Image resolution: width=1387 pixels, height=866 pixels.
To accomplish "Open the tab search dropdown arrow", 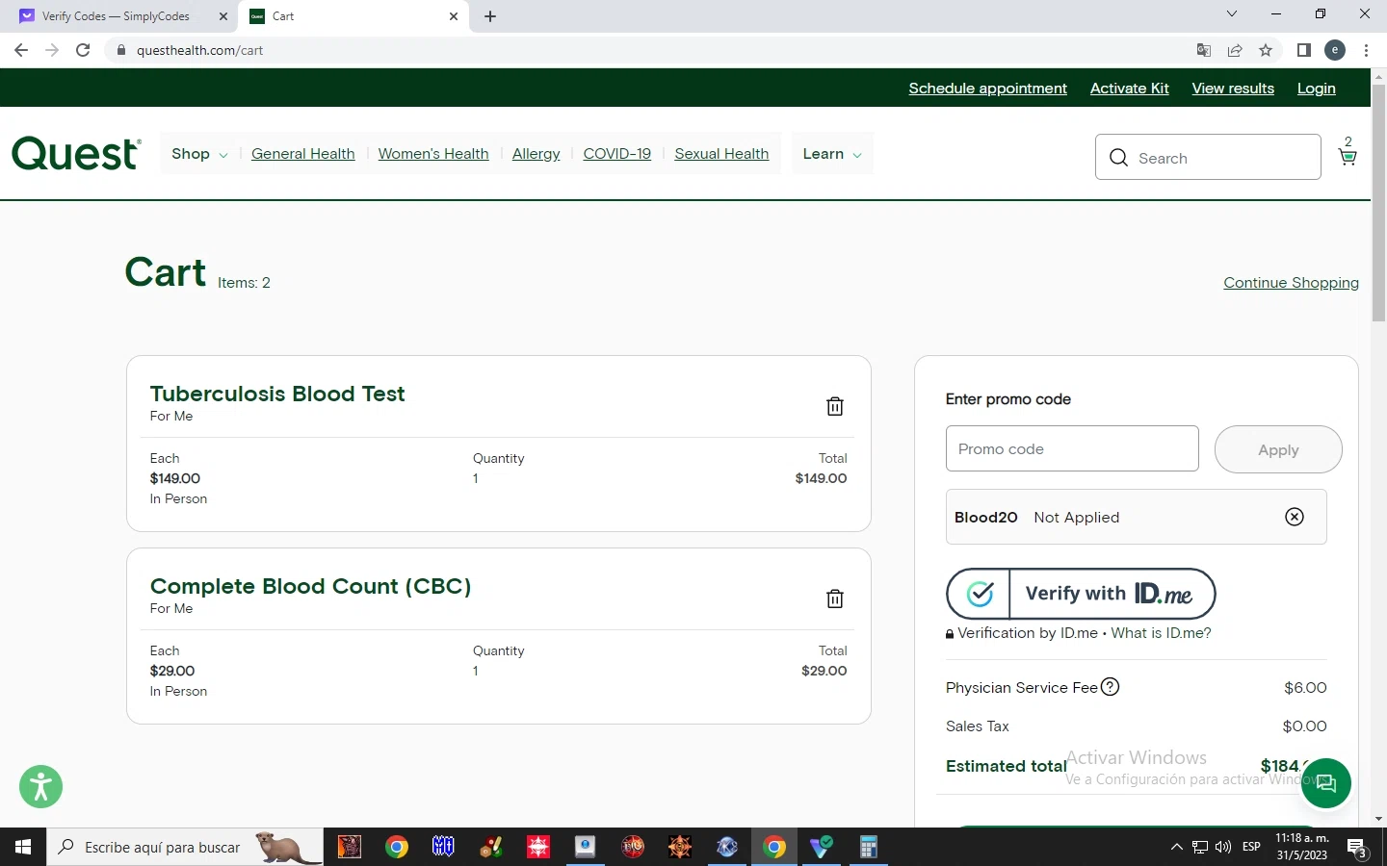I will tap(1232, 13).
